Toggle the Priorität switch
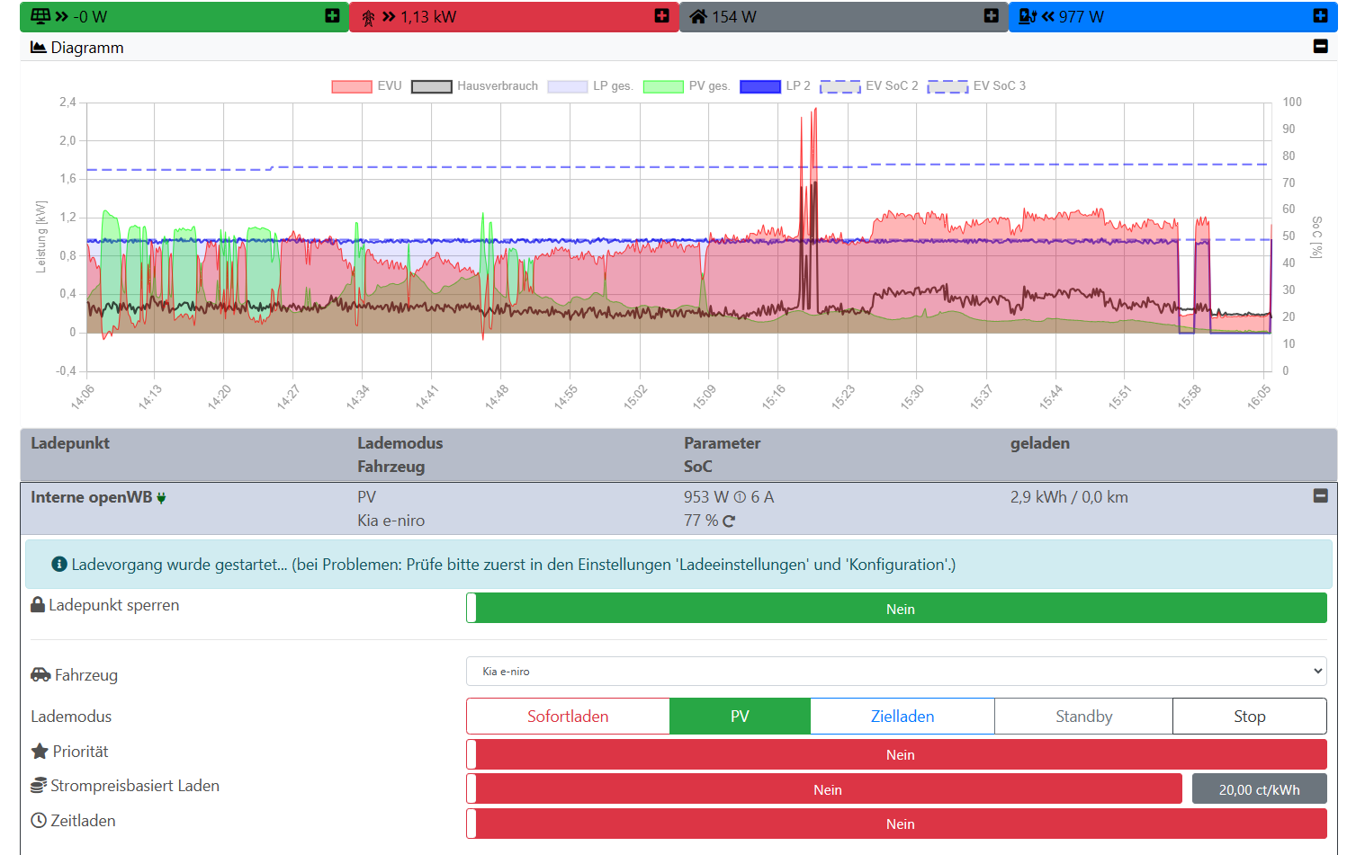1365x855 pixels. click(896, 754)
